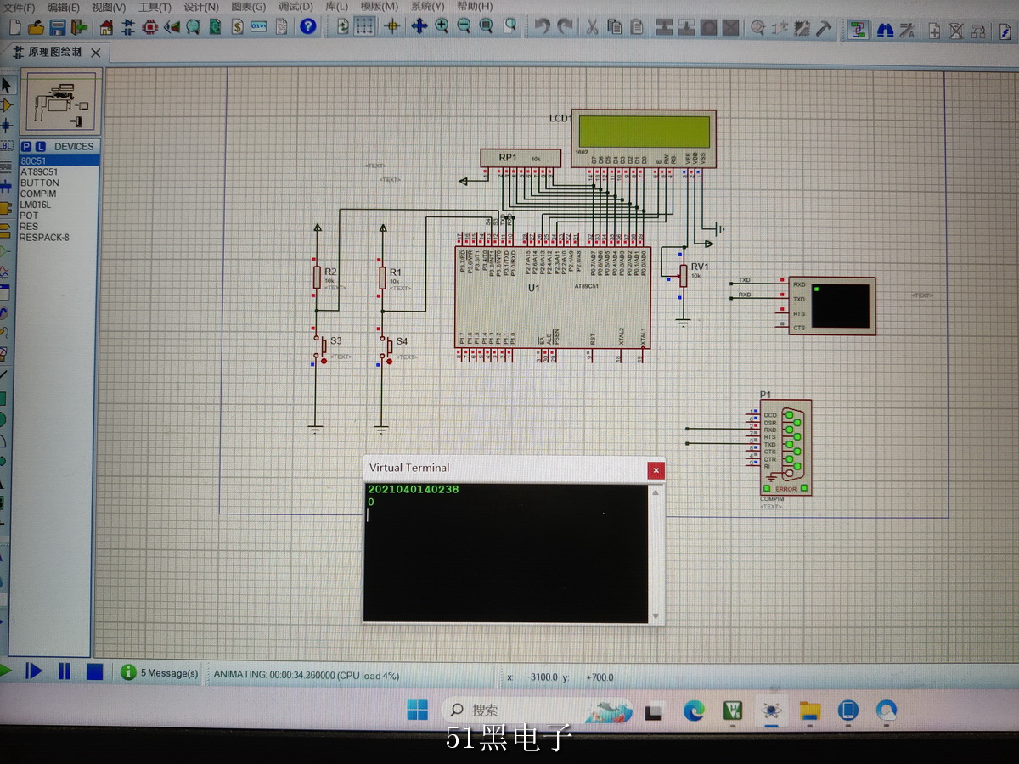Open the help question mark icon
The width and height of the screenshot is (1019, 764).
(307, 26)
